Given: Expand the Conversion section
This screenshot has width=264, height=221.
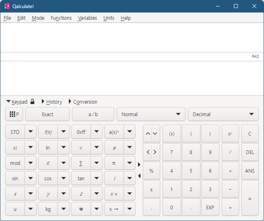Looking at the screenshot, I should (83, 102).
